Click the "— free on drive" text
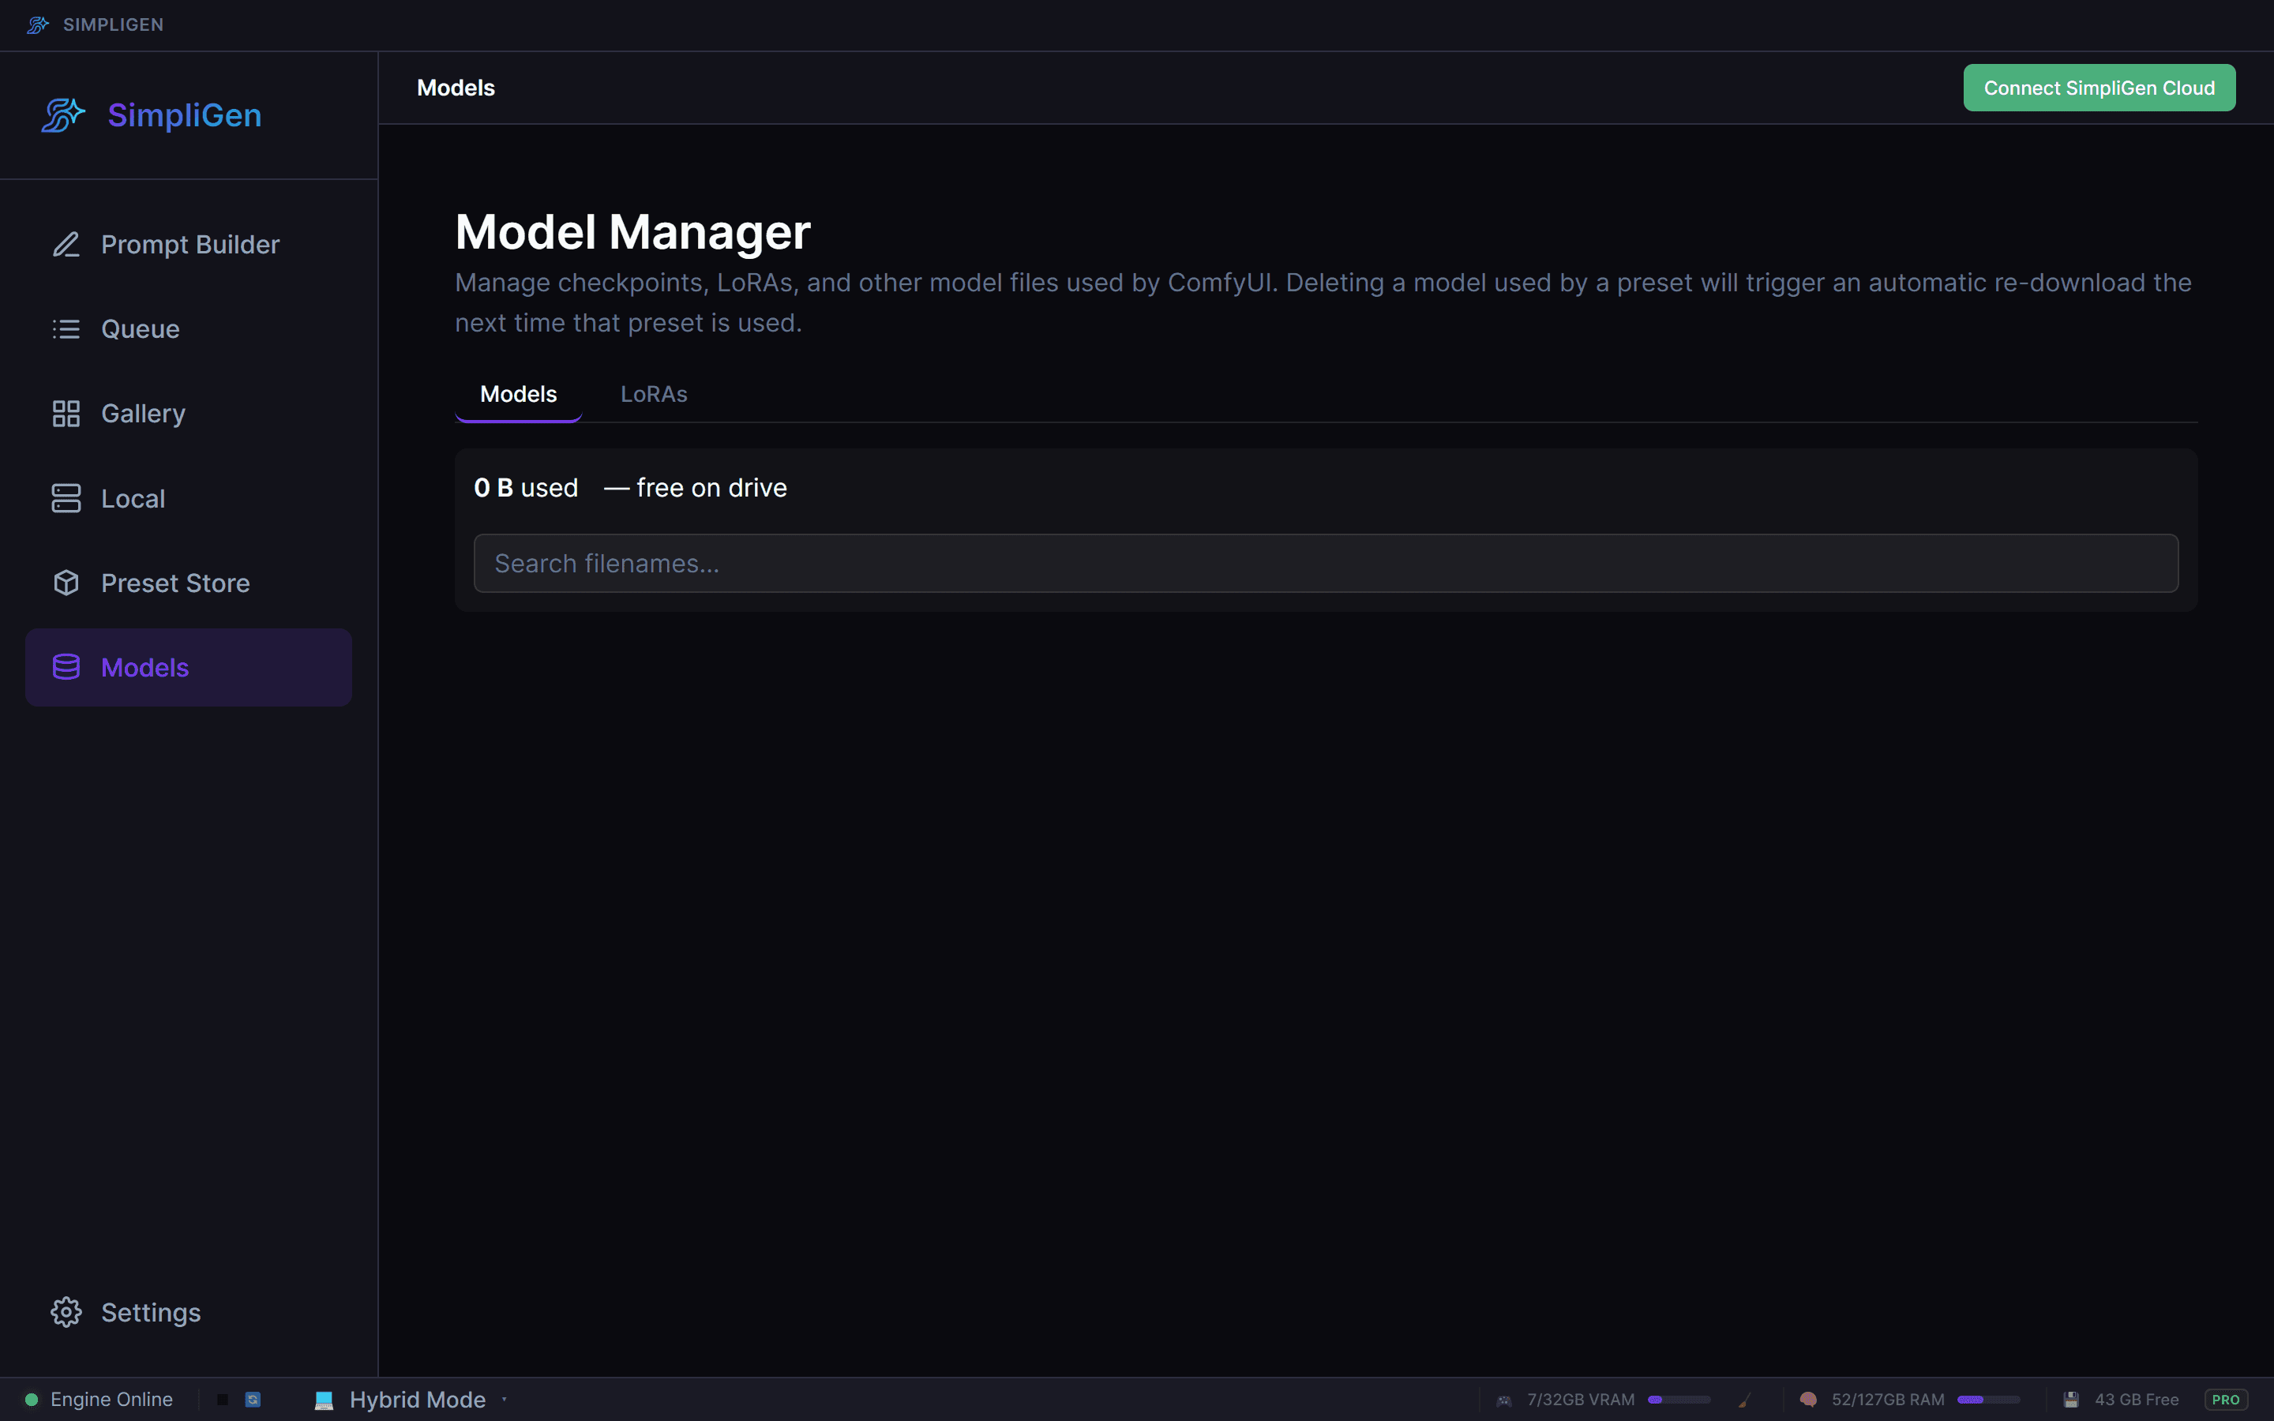Viewport: 2274px width, 1421px height. (696, 488)
